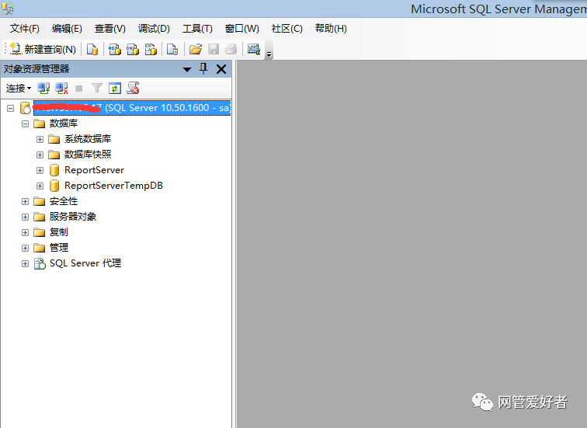Select the 数据库快照 tree item
This screenshot has height=428, width=587.
click(88, 155)
